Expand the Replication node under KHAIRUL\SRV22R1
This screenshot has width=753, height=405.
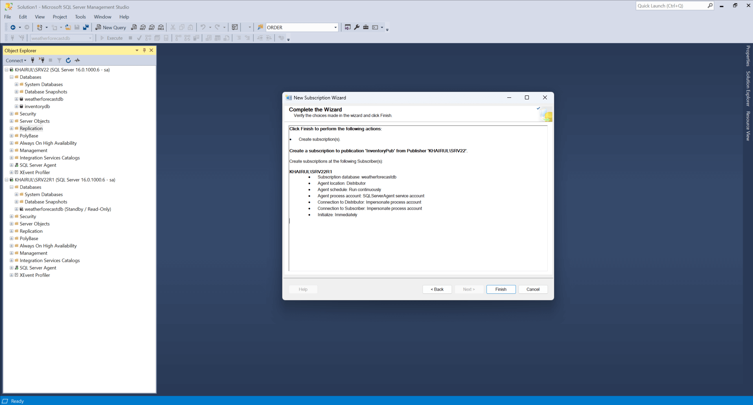tap(11, 231)
